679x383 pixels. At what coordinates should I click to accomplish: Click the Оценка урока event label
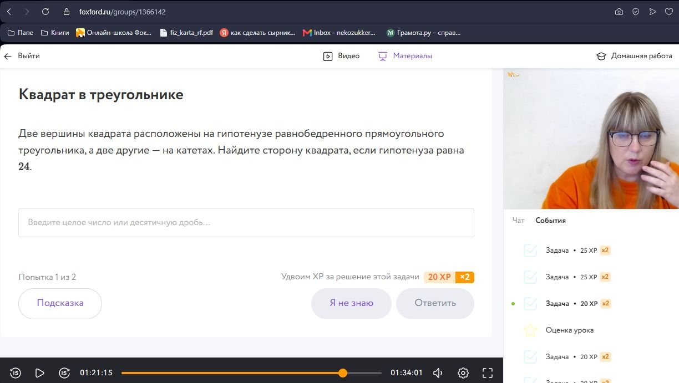click(570, 330)
